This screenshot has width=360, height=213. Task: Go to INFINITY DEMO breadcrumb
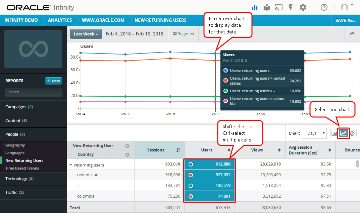click(21, 20)
